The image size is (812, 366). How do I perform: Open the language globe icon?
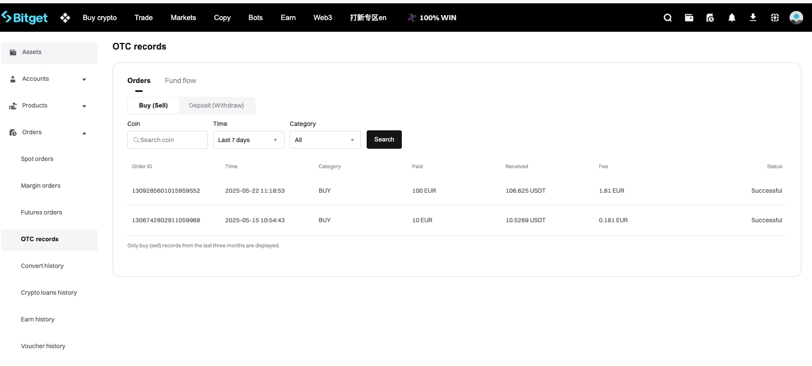tap(775, 18)
